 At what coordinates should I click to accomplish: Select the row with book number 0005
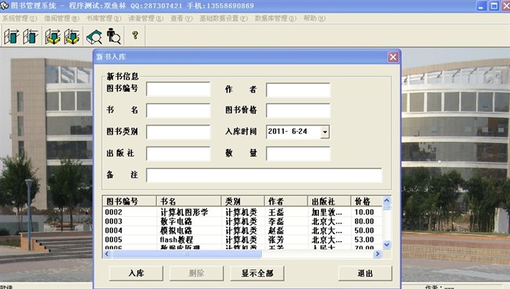tap(242, 240)
